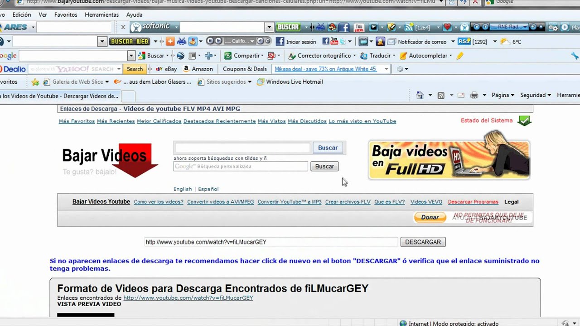Screen dimensions: 580x326
Task: Click the orange plus icon beside Buscar Web
Action: point(170,41)
